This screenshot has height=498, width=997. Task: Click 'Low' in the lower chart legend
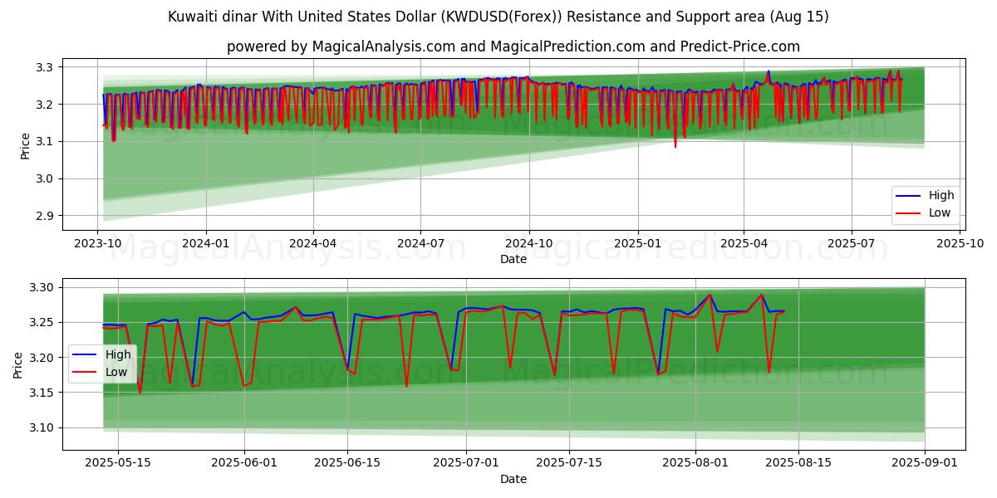coord(117,373)
